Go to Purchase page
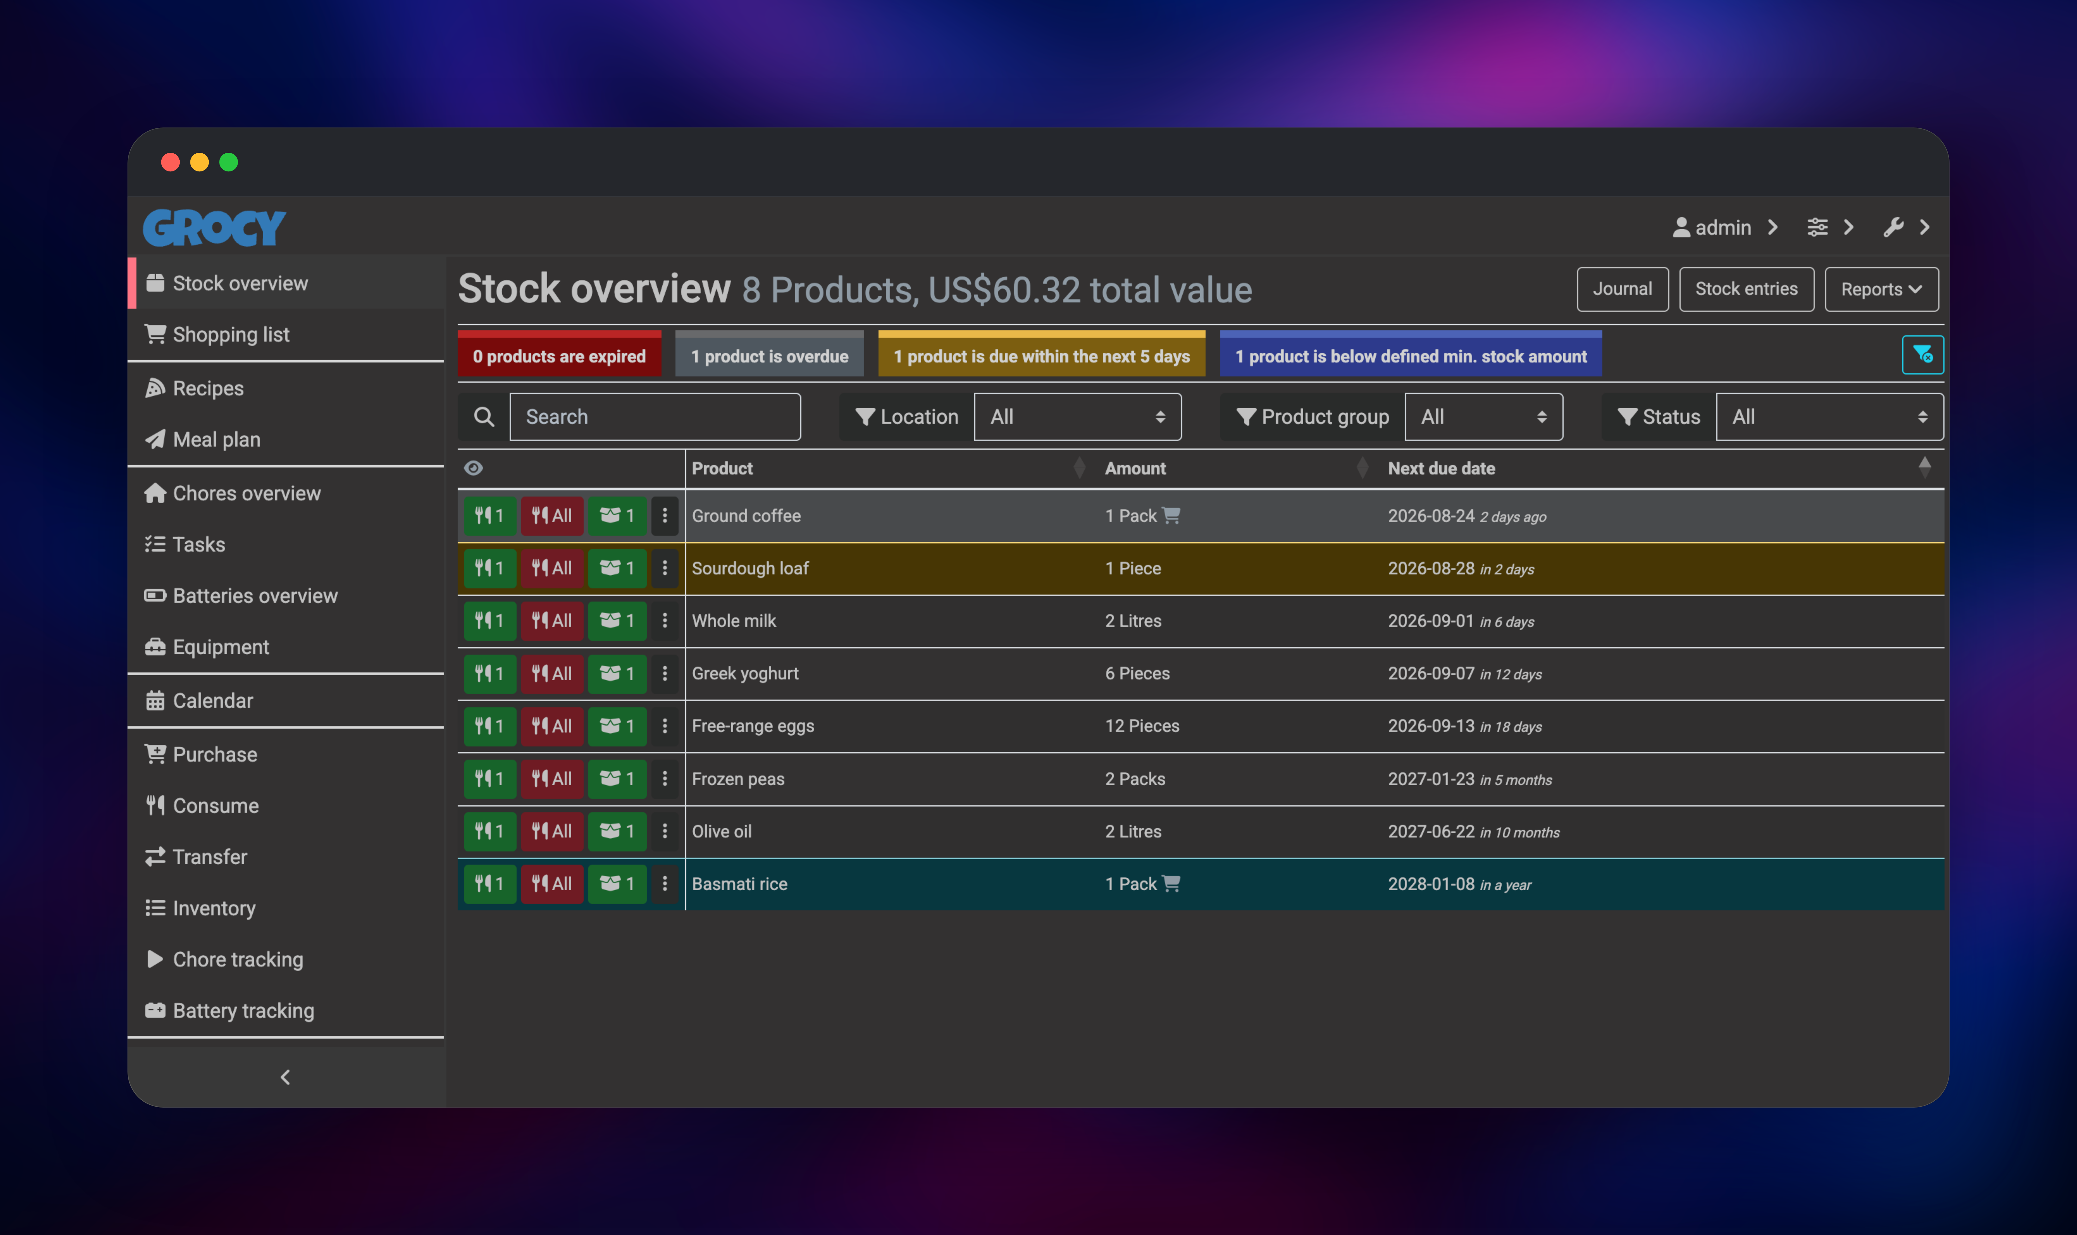The width and height of the screenshot is (2077, 1235). point(285,755)
